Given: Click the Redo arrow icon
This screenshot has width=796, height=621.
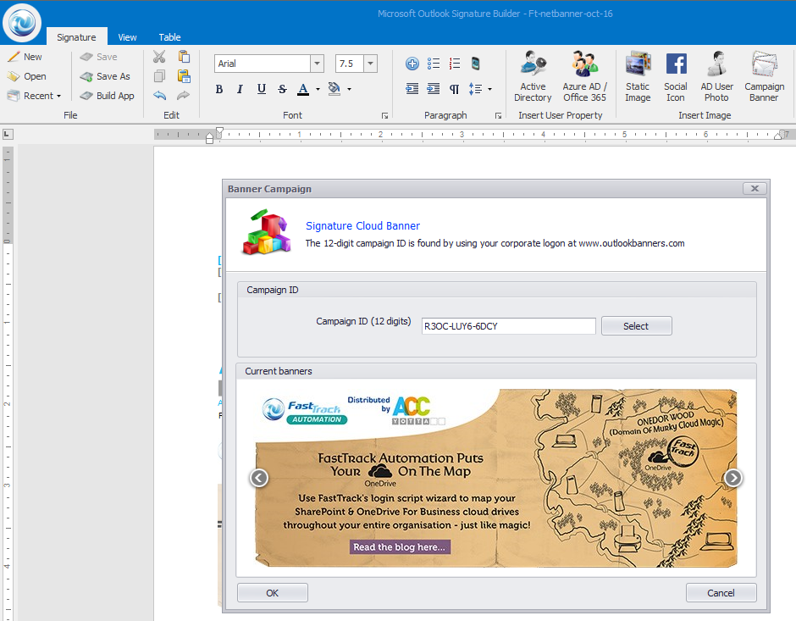Looking at the screenshot, I should pyautogui.click(x=183, y=96).
